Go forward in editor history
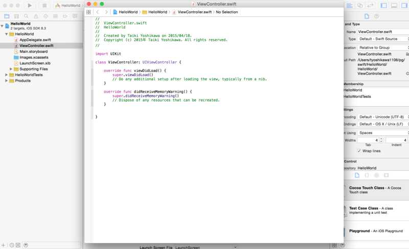 (106, 12)
